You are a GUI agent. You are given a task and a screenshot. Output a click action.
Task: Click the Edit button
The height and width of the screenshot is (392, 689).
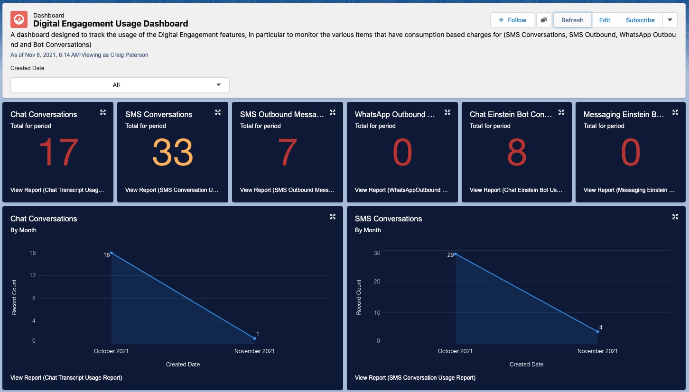coord(605,20)
